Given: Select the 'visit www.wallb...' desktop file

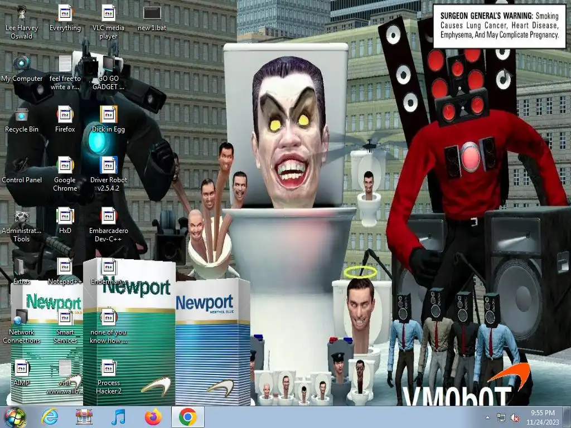Looking at the screenshot, I should 65,377.
